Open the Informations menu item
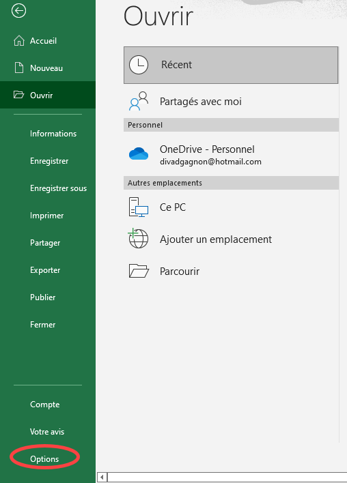Screen dimensions: 347x483 pyautogui.click(x=53, y=134)
